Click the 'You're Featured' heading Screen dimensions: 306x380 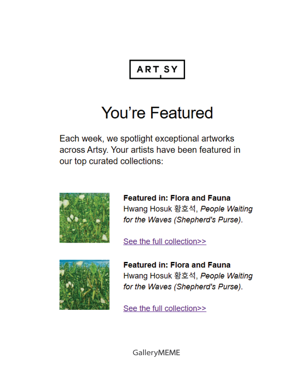coord(157,112)
